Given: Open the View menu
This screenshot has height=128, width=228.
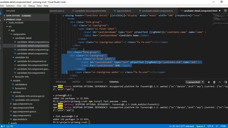Looking at the screenshot, I should point(19,6).
